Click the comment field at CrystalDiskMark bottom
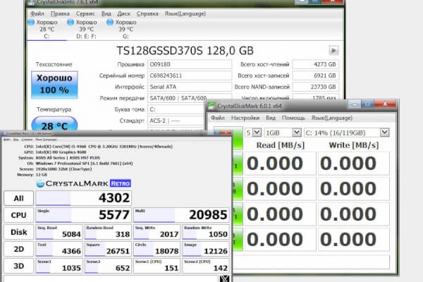The image size is (423, 282). 312,262
